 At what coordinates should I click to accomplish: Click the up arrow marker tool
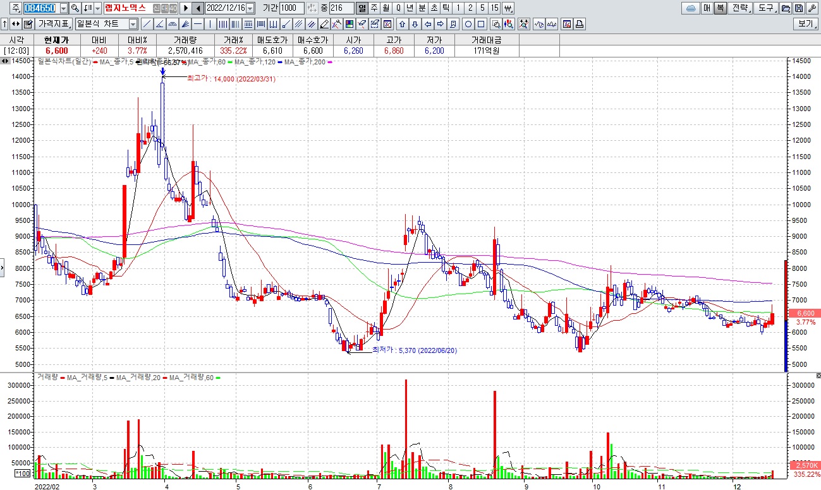(402, 24)
